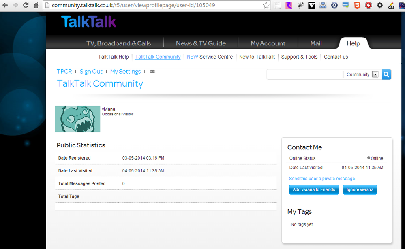Click the TalkTalk logo
The height and width of the screenshot is (249, 405).
(x=88, y=22)
